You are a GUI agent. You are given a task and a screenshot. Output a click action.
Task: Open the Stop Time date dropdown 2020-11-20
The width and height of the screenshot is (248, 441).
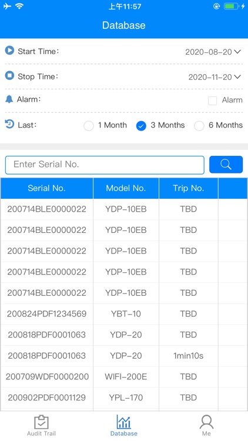point(215,77)
